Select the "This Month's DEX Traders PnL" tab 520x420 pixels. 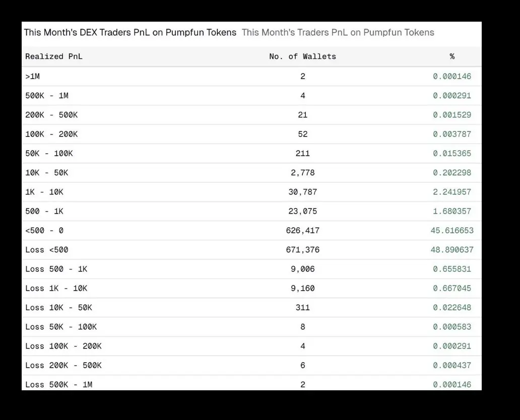tap(130, 33)
